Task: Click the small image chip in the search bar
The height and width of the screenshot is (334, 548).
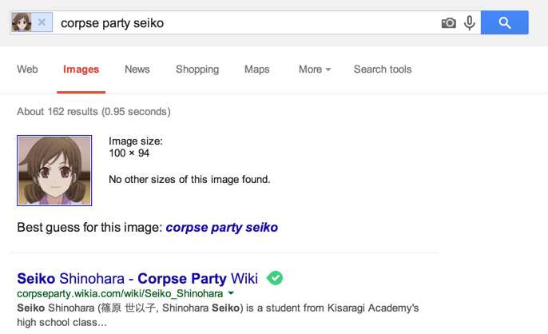Action: click(22, 22)
